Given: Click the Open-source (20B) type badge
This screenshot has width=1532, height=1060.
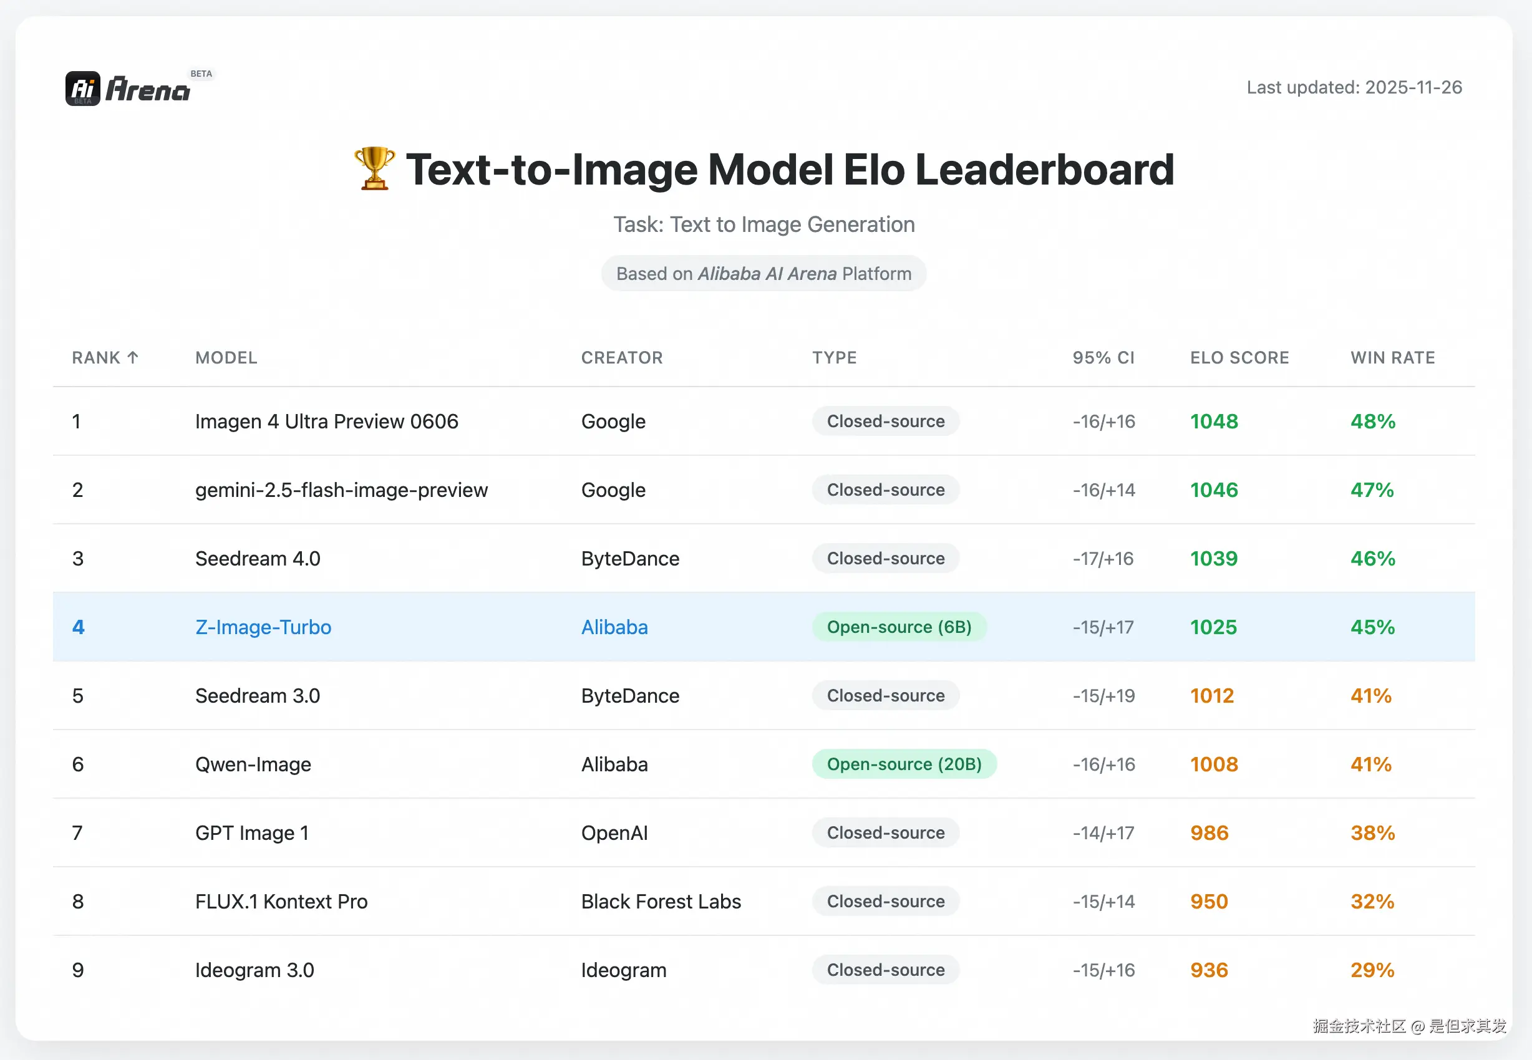Looking at the screenshot, I should pyautogui.click(x=903, y=764).
